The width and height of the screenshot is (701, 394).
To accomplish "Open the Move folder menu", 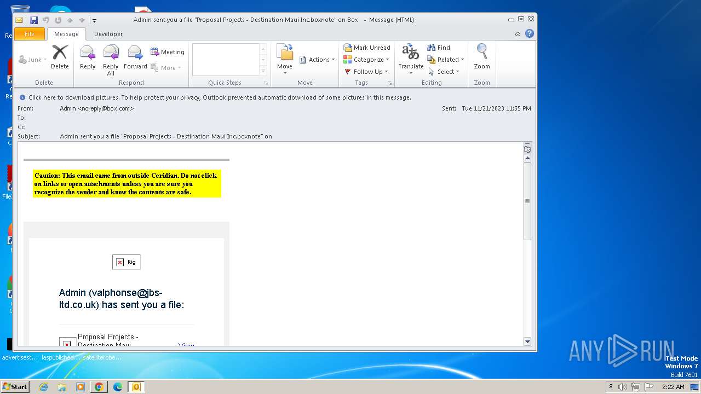I will click(x=285, y=60).
